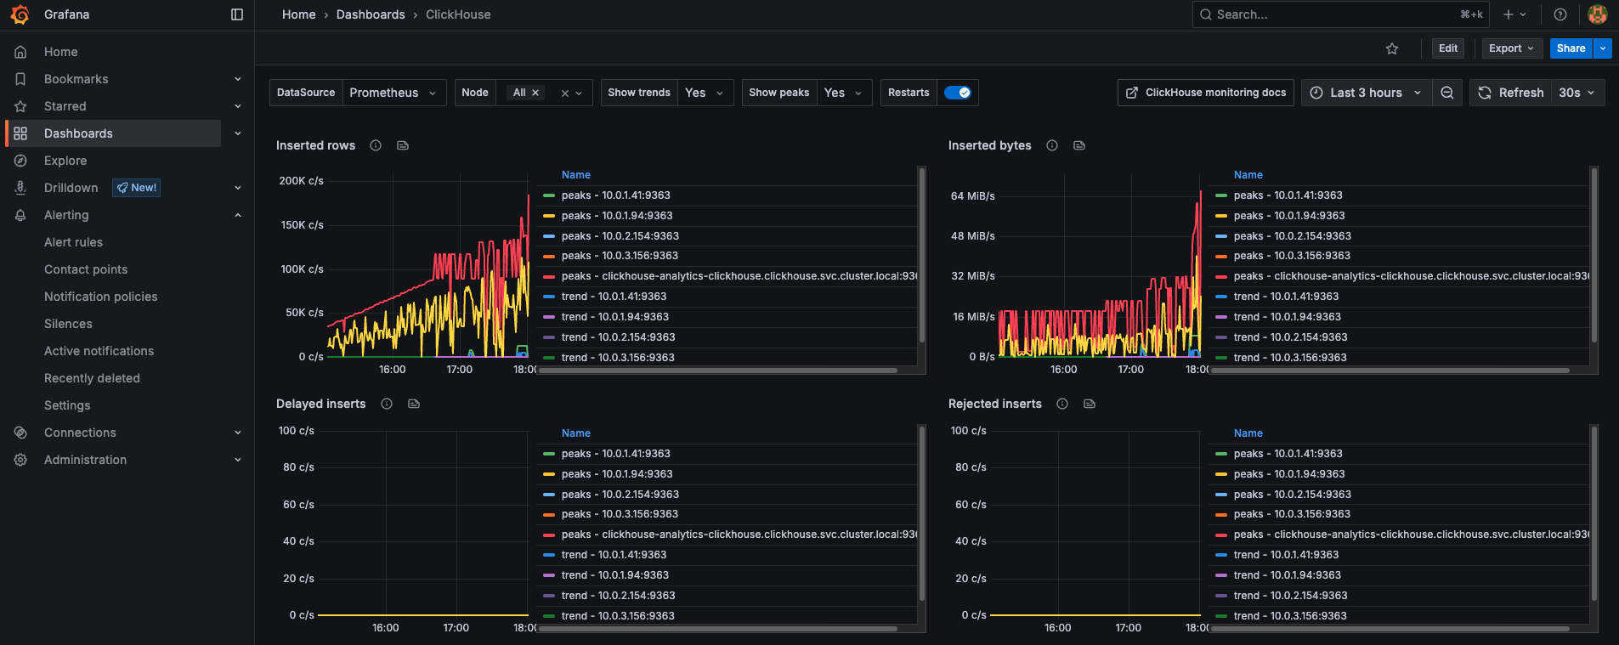This screenshot has height=645, width=1619.
Task: Mark dashboard as favorite with star icon
Action: [1392, 48]
